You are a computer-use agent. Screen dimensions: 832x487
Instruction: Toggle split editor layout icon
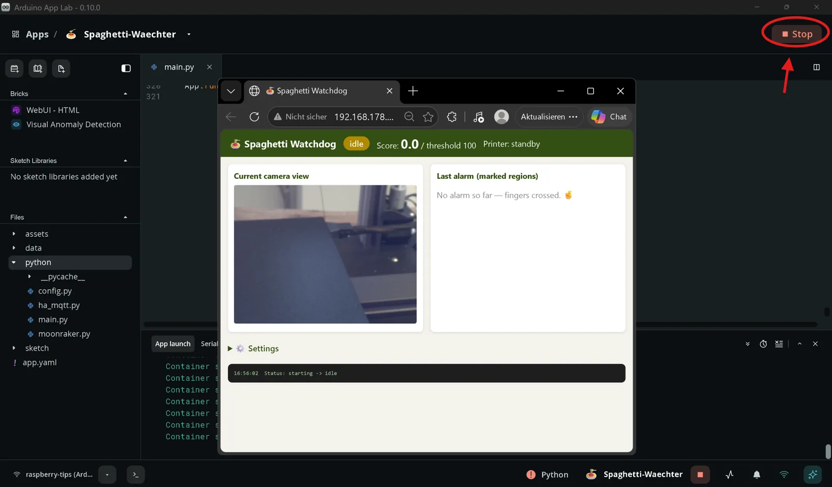pos(816,67)
